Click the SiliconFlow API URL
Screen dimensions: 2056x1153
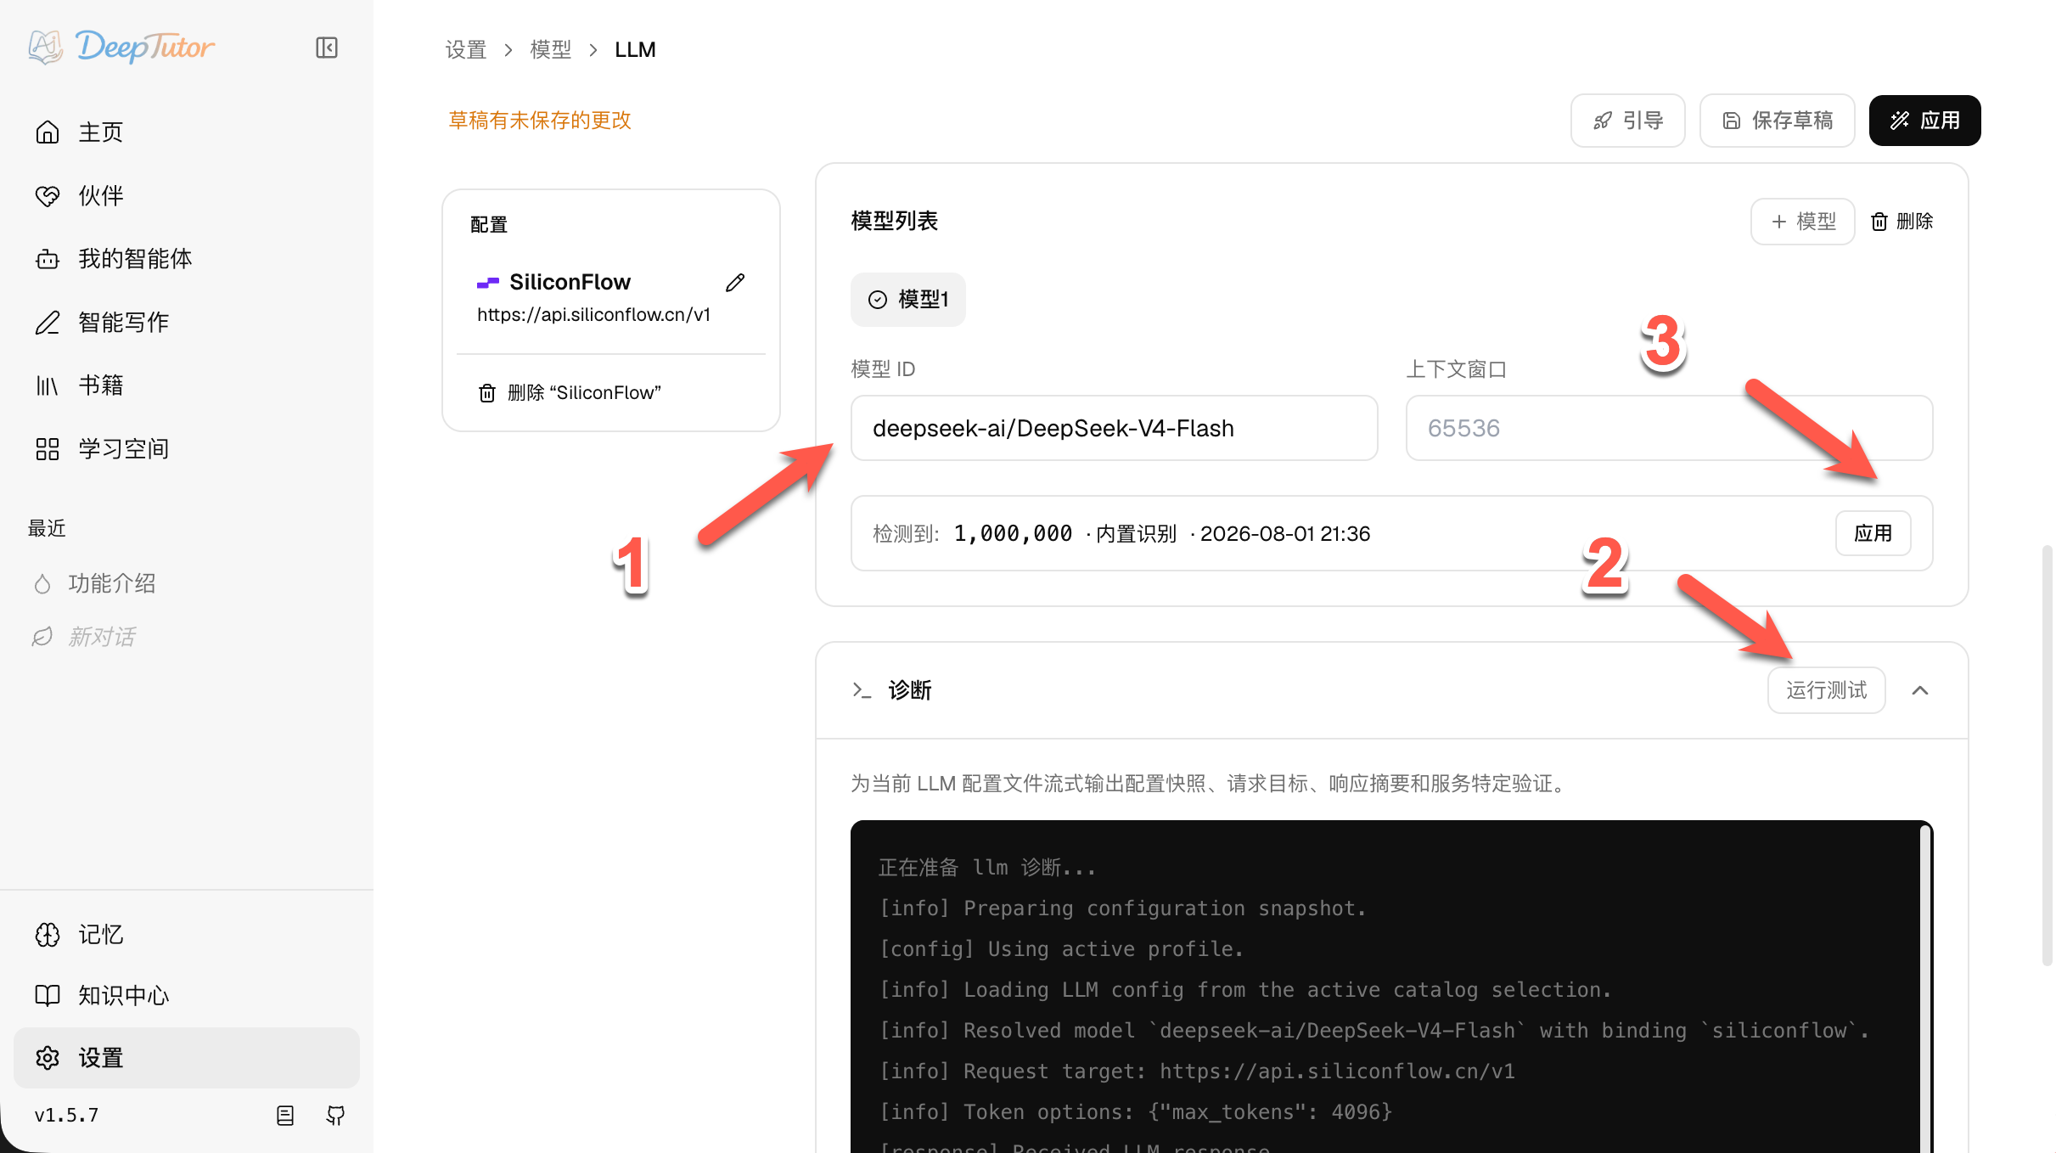593,315
